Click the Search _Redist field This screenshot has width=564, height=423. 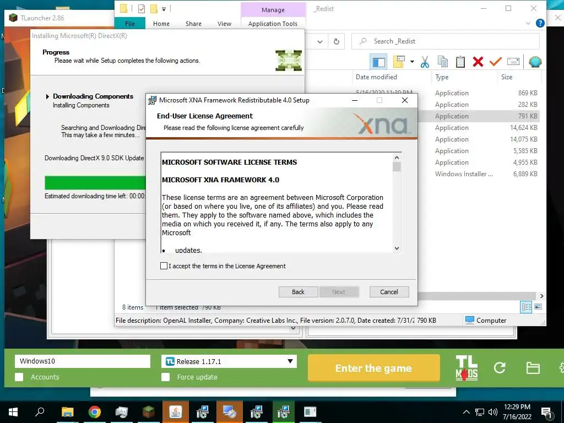coord(445,41)
